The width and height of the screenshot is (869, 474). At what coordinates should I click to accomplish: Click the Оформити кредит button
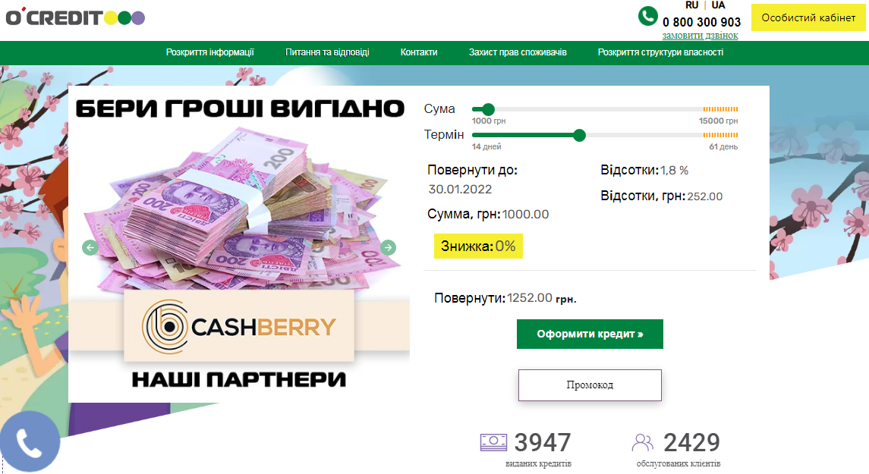[590, 334]
